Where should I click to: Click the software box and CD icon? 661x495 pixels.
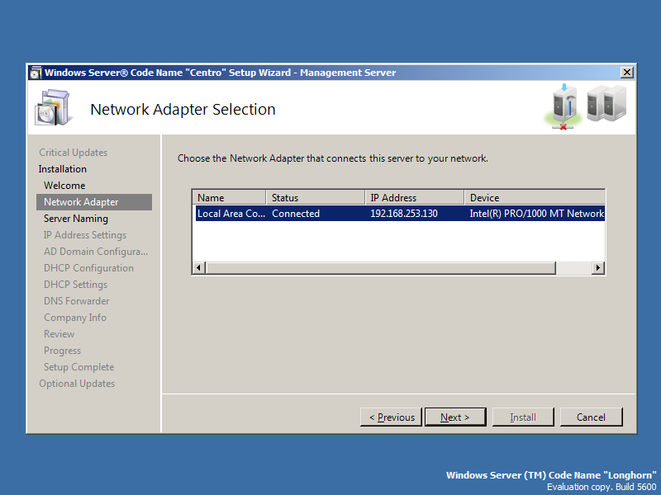tap(54, 107)
